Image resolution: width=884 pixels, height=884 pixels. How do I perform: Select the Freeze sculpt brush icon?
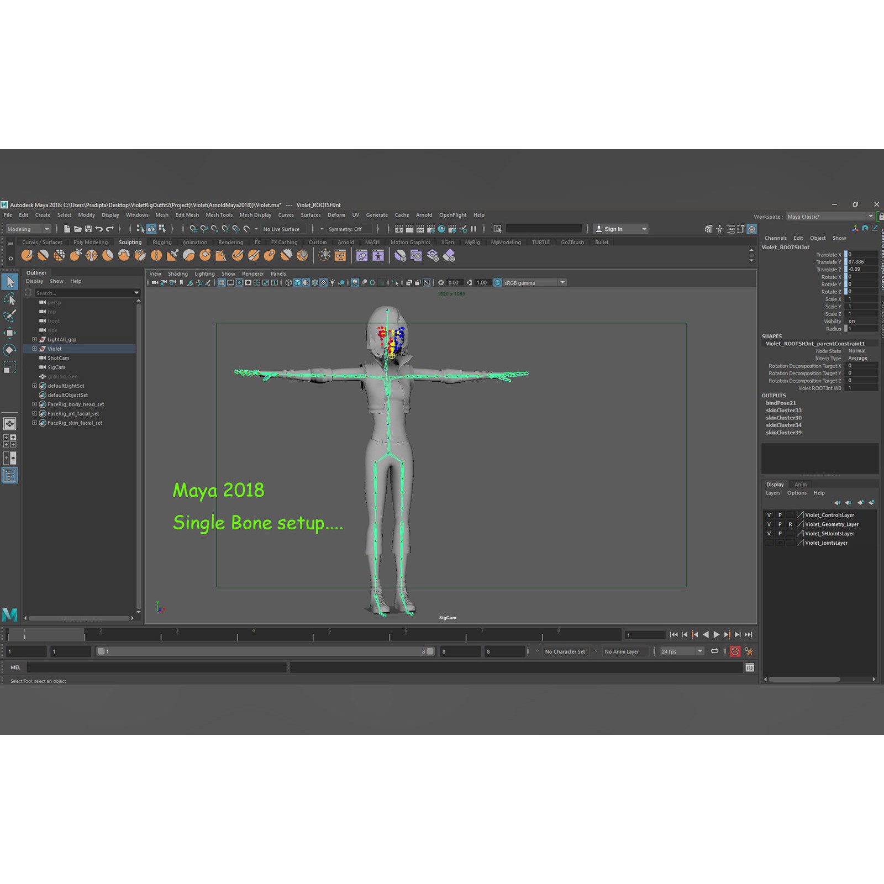coord(302,255)
